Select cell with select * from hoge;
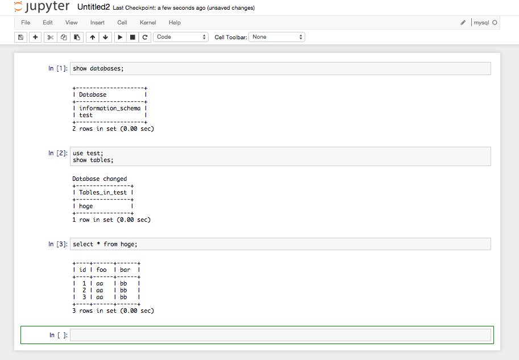Screen dimensions: 519x360 (x=280, y=244)
